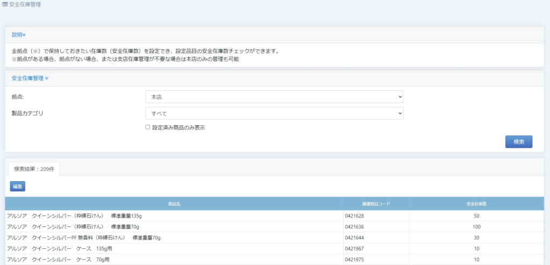Screen dimensions: 550x265
Task: Click product code 0421975
Action: pos(354,260)
